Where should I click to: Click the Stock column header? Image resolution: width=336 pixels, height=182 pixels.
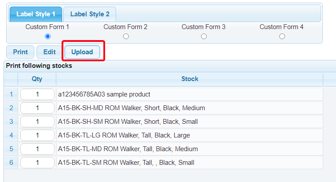coord(190,79)
